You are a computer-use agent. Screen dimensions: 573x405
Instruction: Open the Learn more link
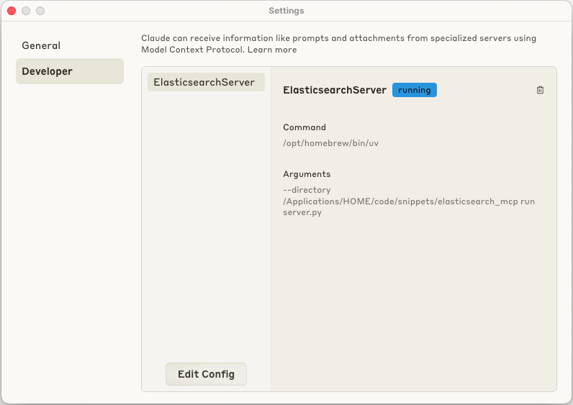272,50
